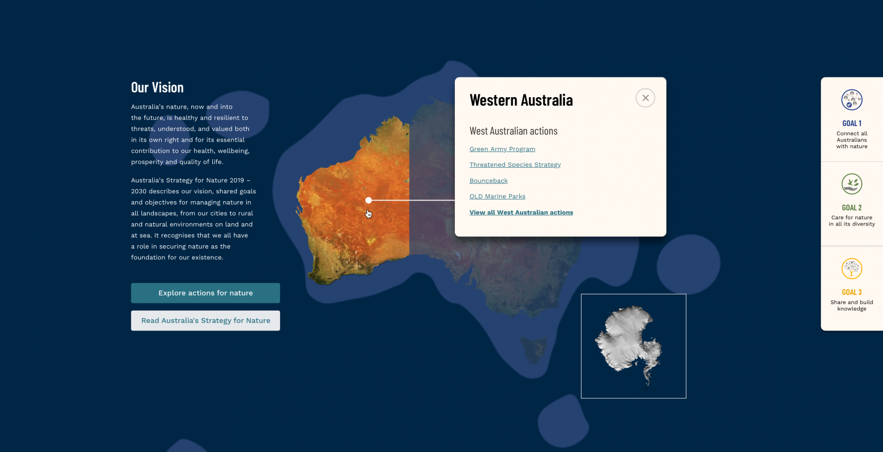
Task: Click the Western Australia map marker dot
Action: pos(368,200)
